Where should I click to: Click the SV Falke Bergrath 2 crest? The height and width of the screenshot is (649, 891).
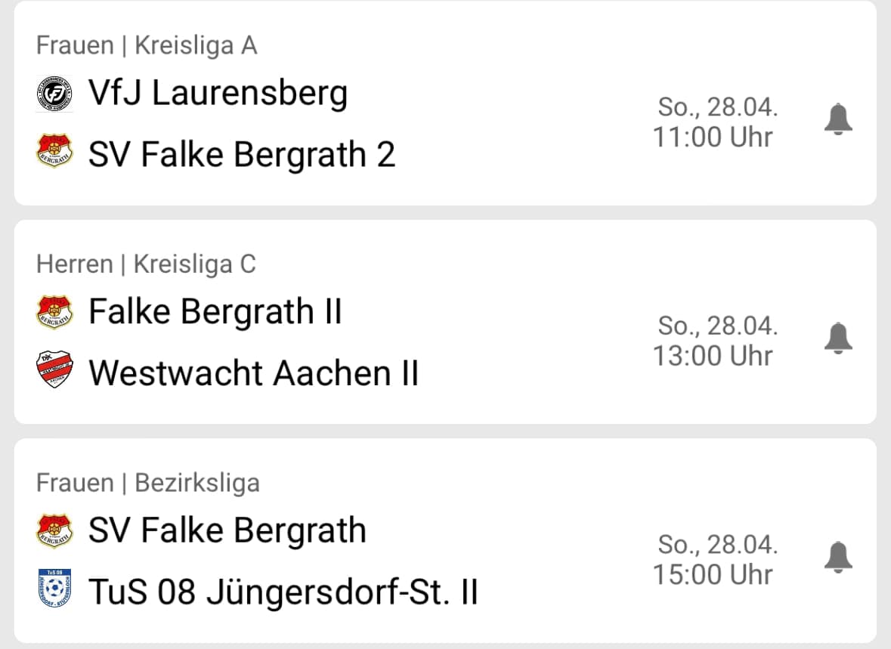54,151
